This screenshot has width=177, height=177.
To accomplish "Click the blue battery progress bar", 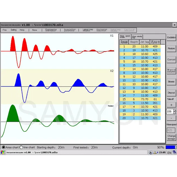I will (x=171, y=147).
